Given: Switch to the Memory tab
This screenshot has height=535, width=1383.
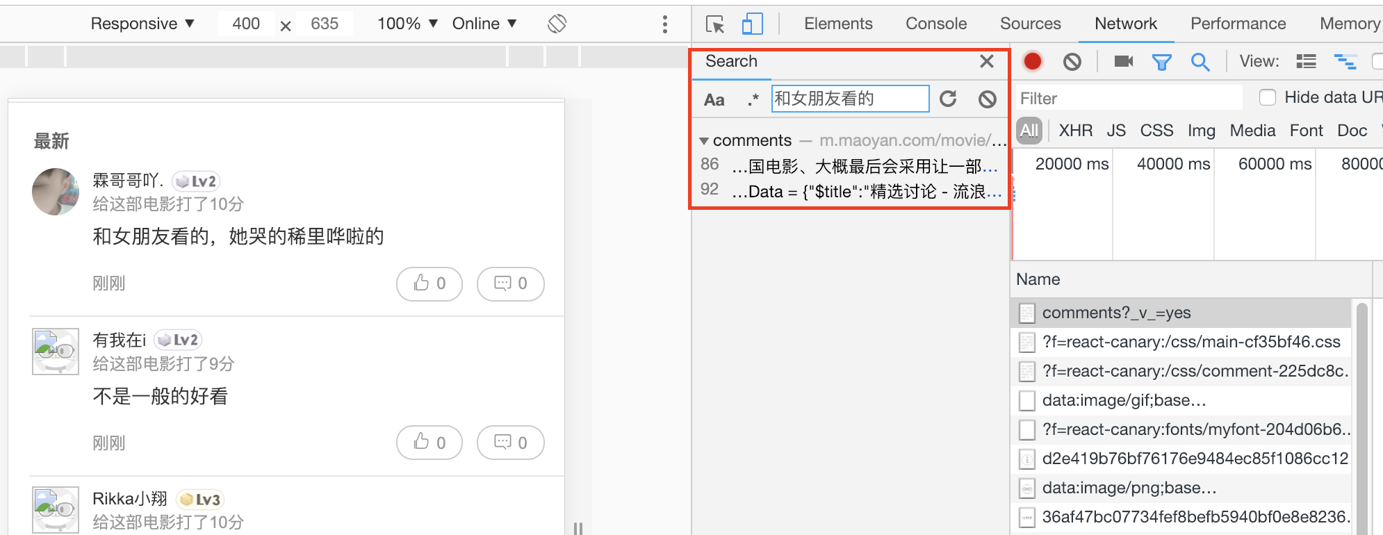Looking at the screenshot, I should coord(1350,24).
